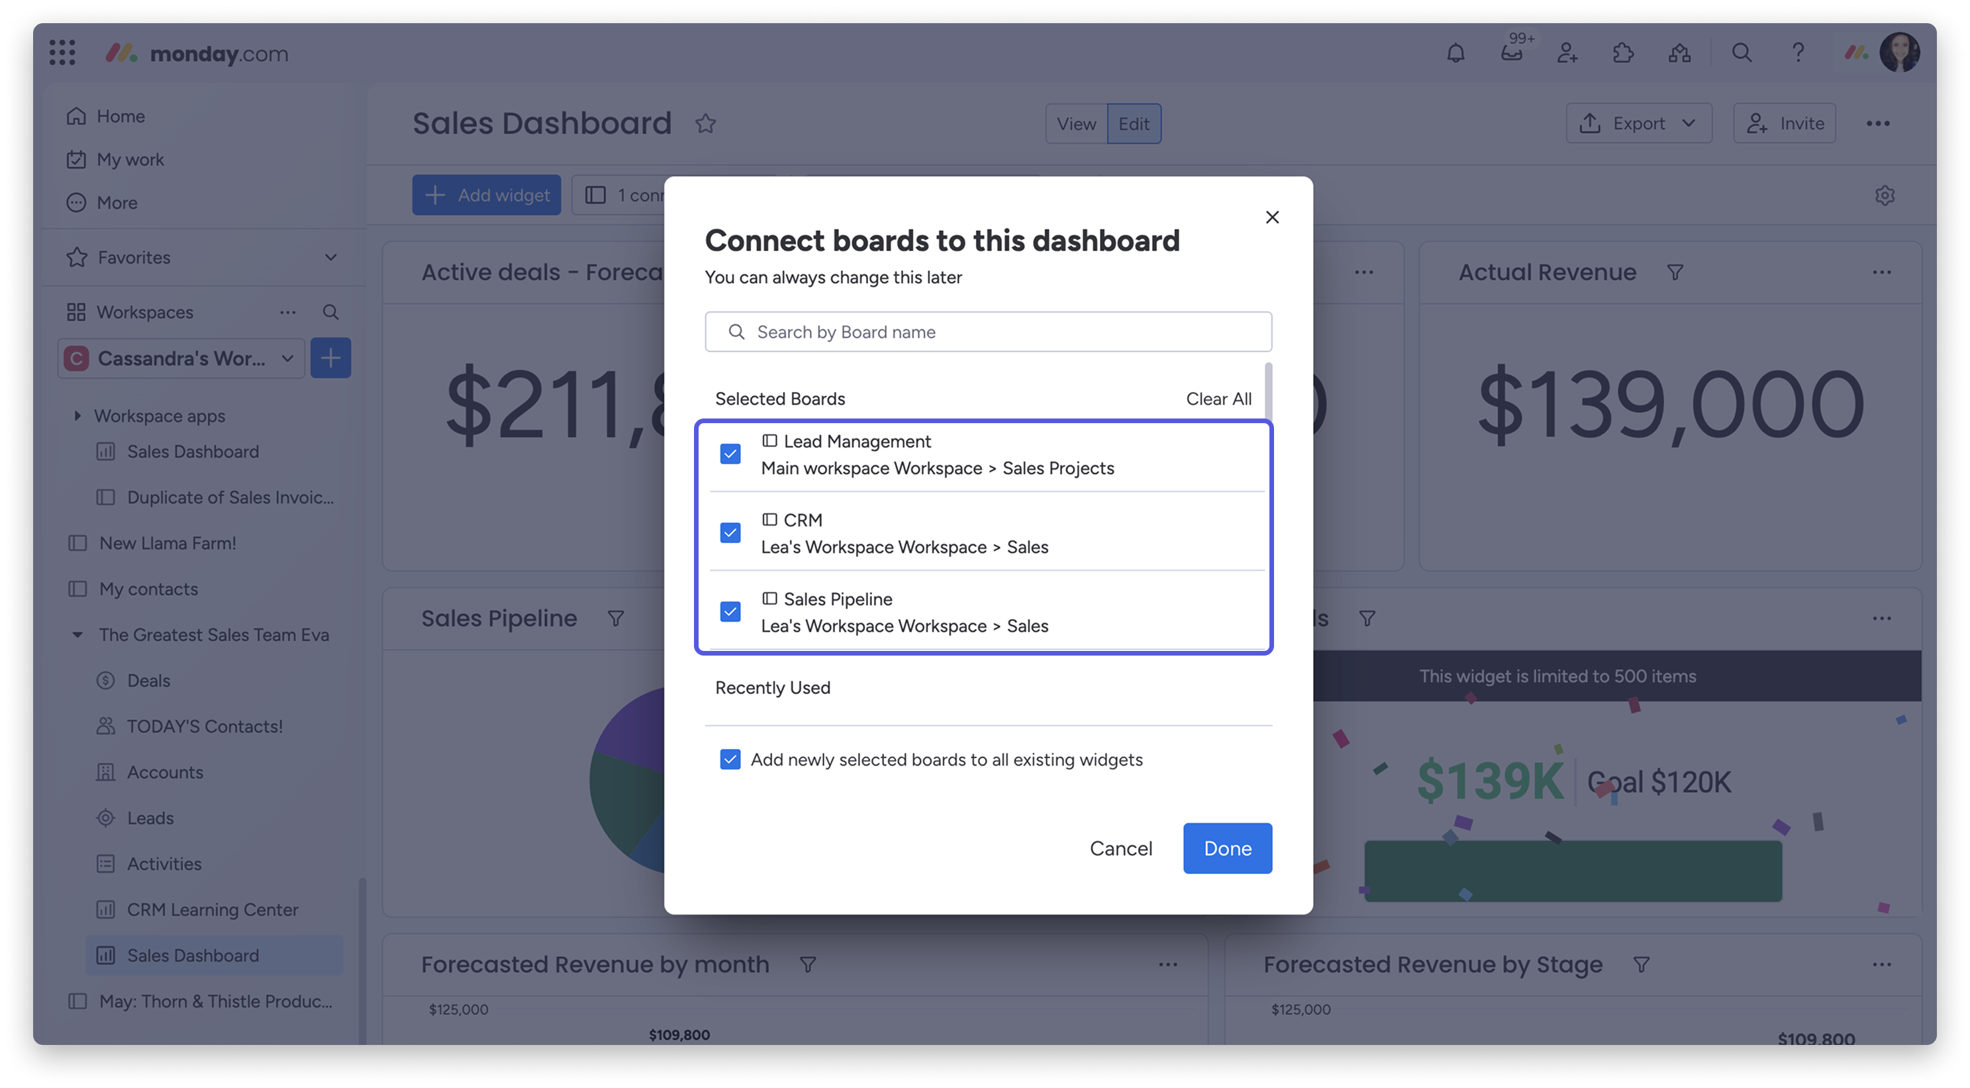This screenshot has width=1970, height=1088.
Task: Close the Connect boards dialog
Action: [x=1272, y=217]
